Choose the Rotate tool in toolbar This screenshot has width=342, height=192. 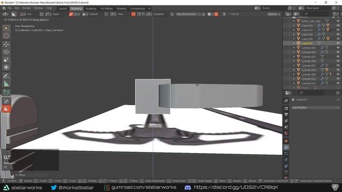click(6, 52)
